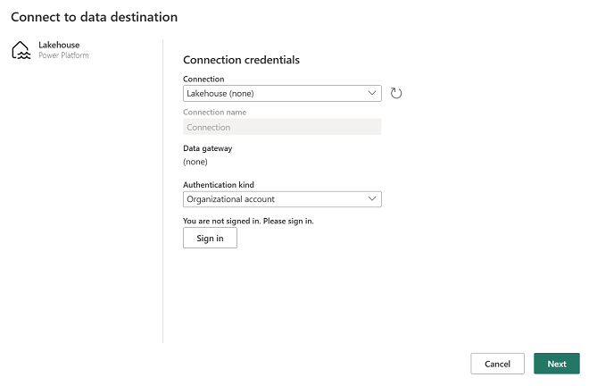Viewport: 589px width, 386px height.
Task: Click the 'You are not signed in' message
Action: (x=248, y=221)
